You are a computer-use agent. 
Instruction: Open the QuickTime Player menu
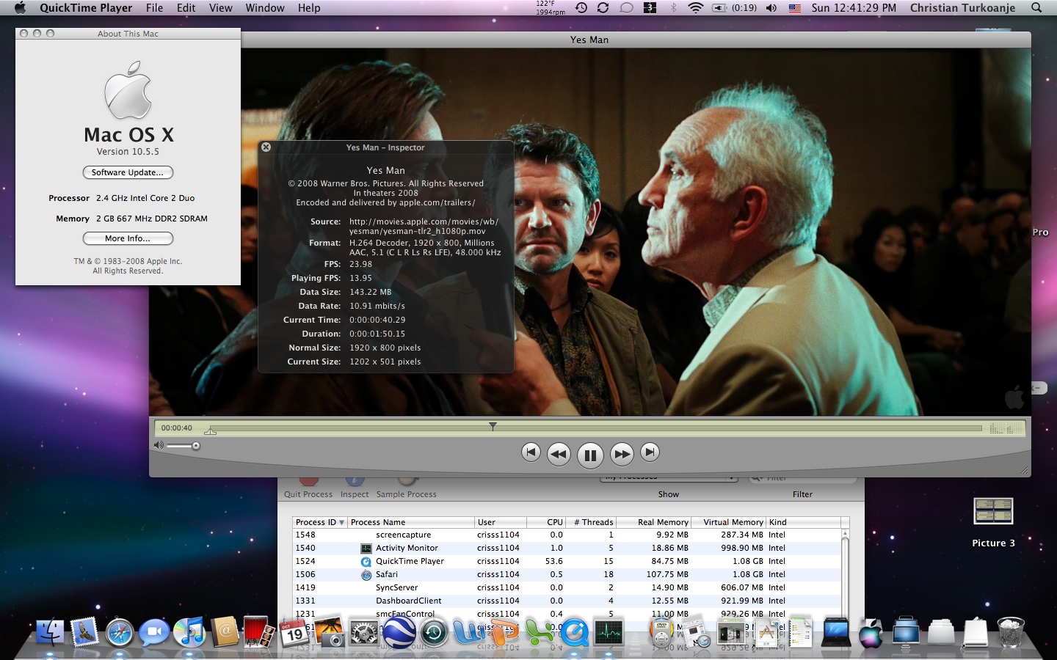pos(86,8)
